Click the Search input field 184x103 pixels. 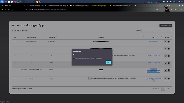[157, 31]
